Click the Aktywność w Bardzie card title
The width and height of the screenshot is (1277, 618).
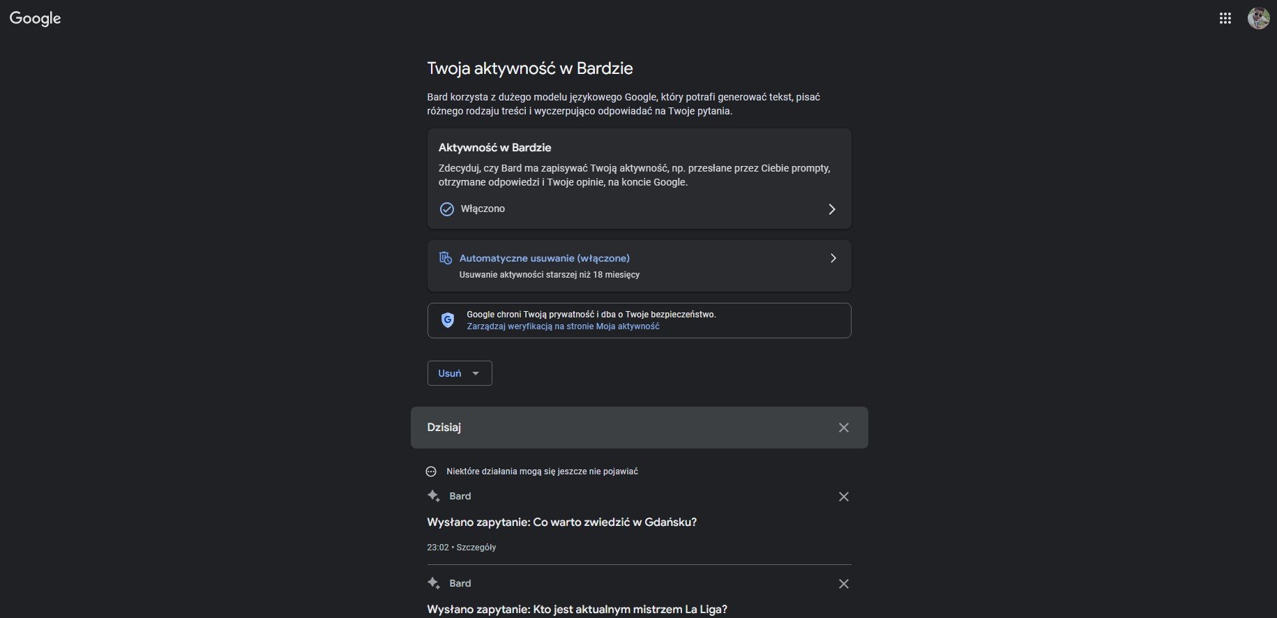click(494, 148)
